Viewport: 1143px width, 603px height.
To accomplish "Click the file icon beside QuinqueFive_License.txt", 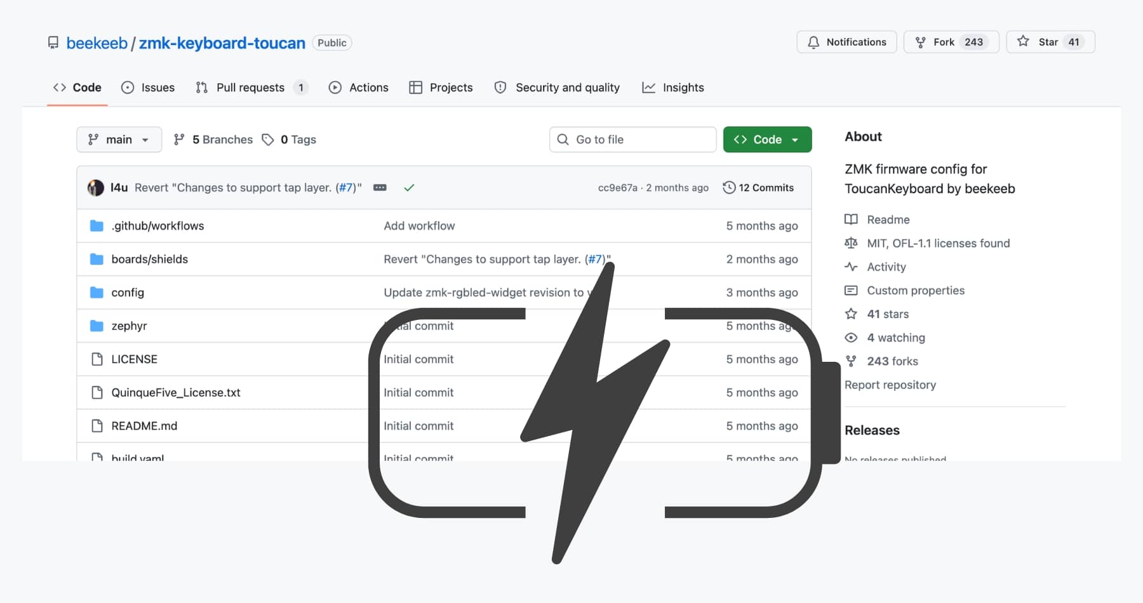I will tap(97, 392).
